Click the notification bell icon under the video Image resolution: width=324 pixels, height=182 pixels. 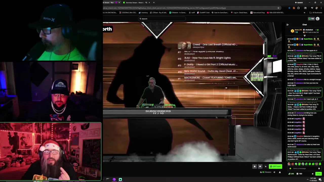(255, 166)
